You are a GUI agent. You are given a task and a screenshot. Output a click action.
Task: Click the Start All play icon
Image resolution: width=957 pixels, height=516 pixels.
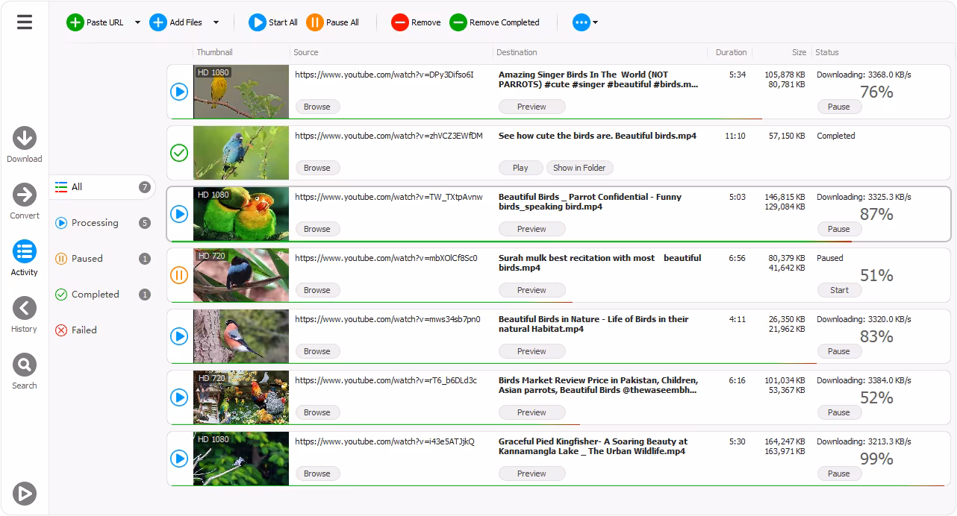click(x=258, y=22)
